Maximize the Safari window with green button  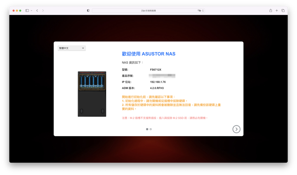pyautogui.click(x=20, y=11)
